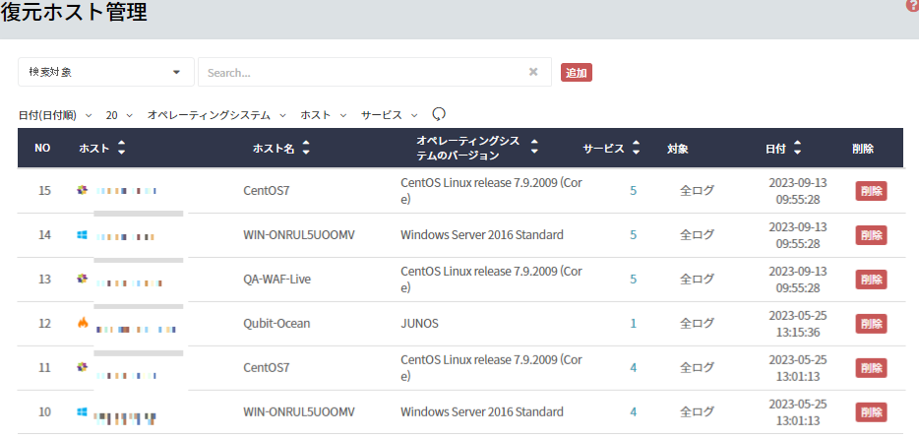Sort by 日付 column arrows
The height and width of the screenshot is (439, 919).
(x=797, y=149)
